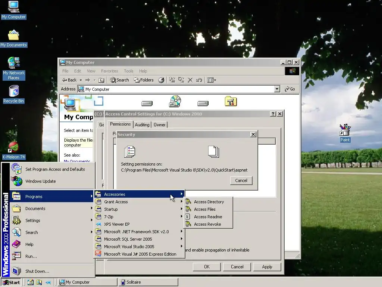The height and width of the screenshot is (287, 382).
Task: Click XPS Viewer quick launch icon
Action: 48,283
